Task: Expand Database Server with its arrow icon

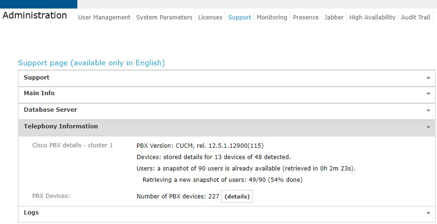Action: point(428,110)
